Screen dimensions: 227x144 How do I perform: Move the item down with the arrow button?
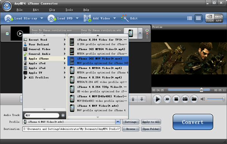(141, 99)
